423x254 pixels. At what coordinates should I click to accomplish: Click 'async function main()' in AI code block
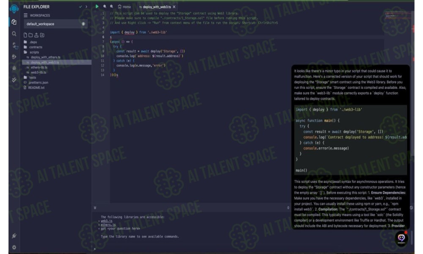318,120
